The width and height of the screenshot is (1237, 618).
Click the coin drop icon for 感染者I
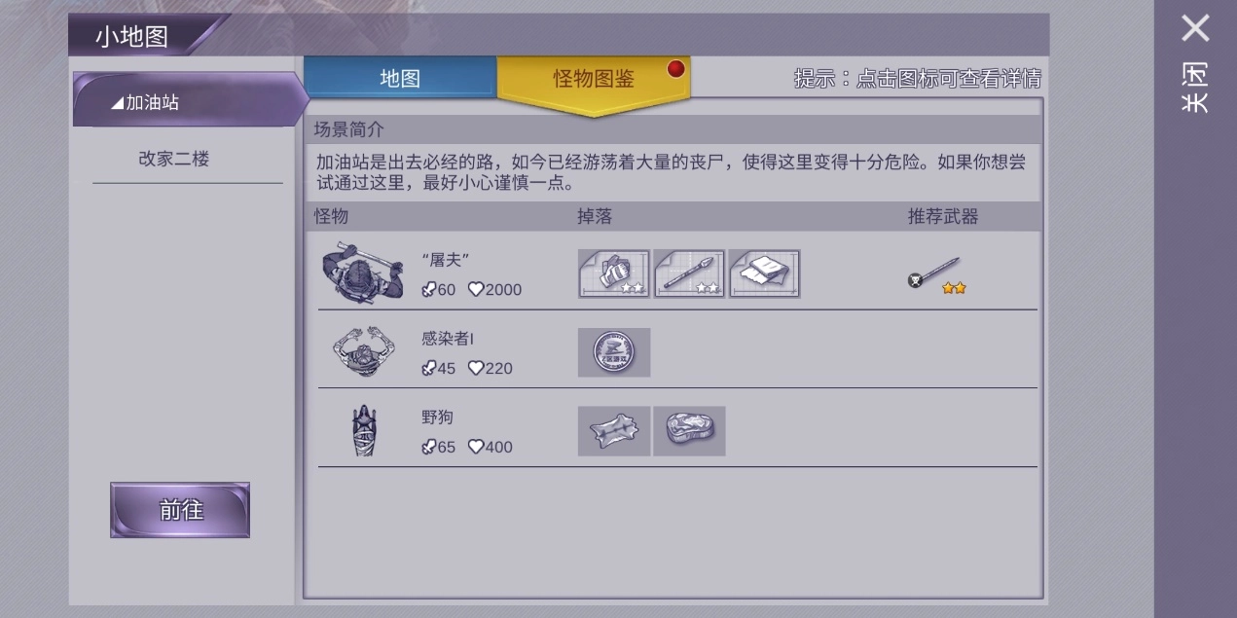tap(614, 352)
